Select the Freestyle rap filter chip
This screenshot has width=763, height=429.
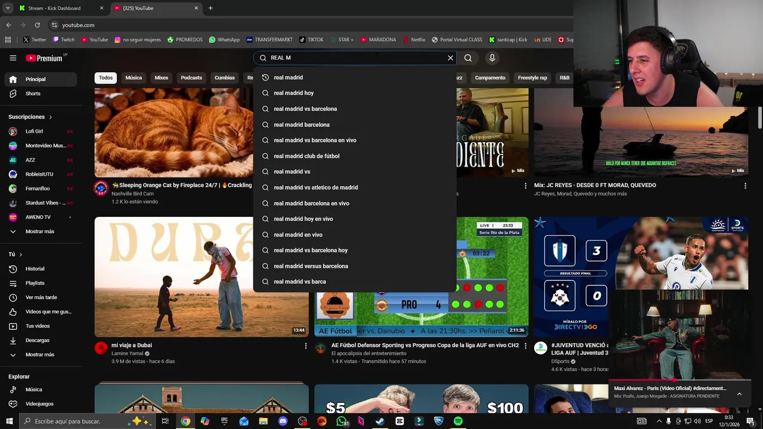pyautogui.click(x=532, y=77)
